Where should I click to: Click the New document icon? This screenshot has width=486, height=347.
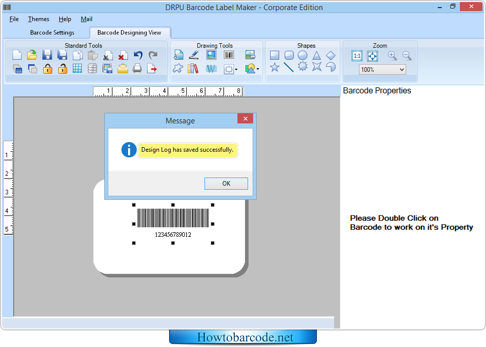pyautogui.click(x=17, y=55)
